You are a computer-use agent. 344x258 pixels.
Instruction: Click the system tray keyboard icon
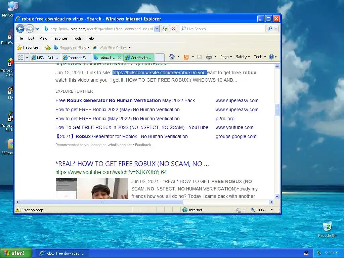pos(306,253)
